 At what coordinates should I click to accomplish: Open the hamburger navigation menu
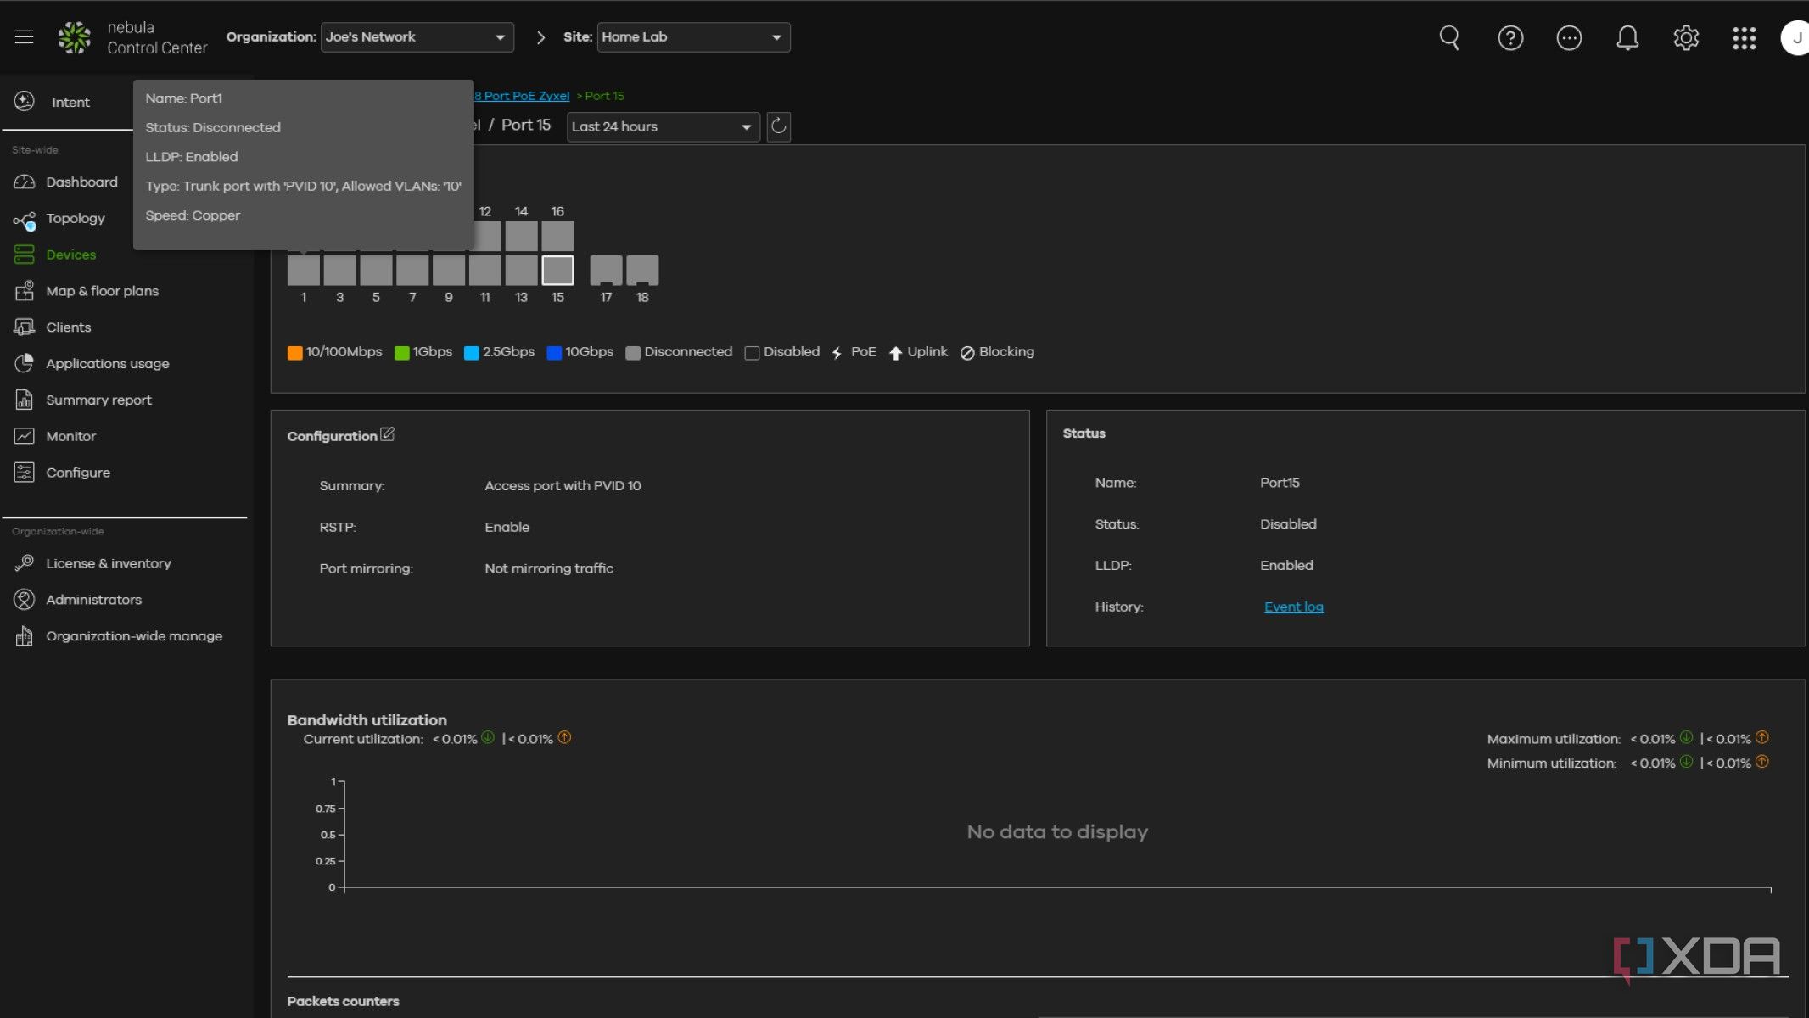coord(24,37)
